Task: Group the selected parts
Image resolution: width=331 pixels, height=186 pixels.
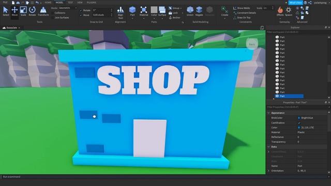Action: tap(174, 8)
